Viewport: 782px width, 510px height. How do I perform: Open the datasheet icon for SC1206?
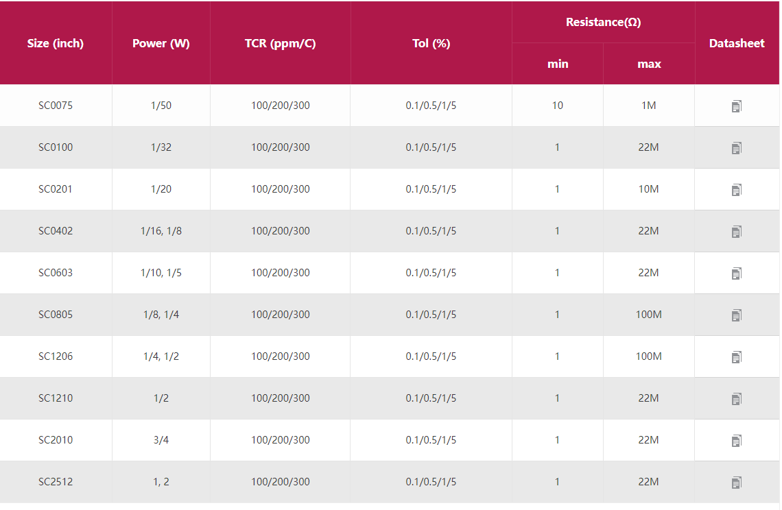(x=736, y=357)
